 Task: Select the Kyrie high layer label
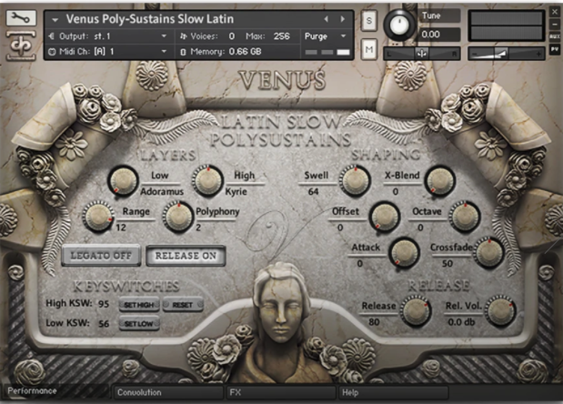click(x=236, y=192)
